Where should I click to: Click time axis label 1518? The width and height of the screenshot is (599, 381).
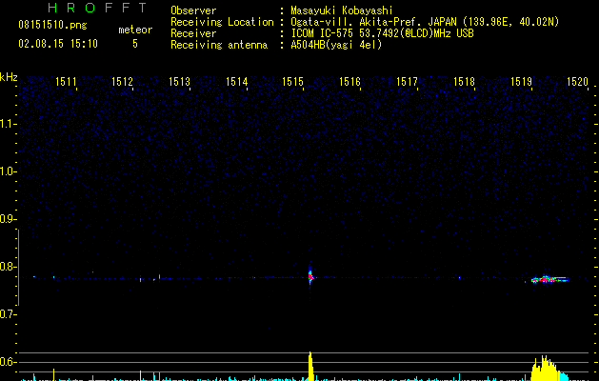click(464, 82)
